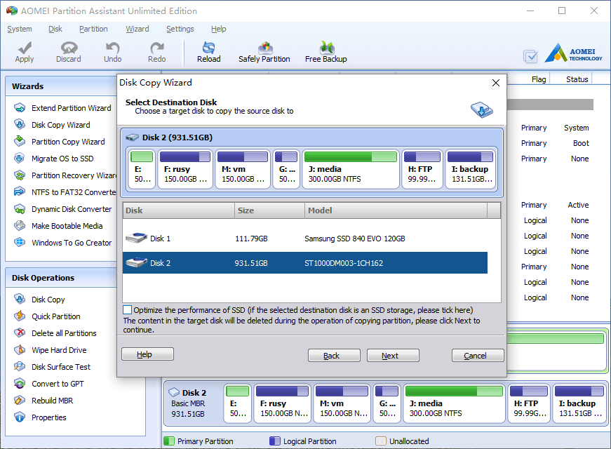Cancel the Disk Copy Wizard

coord(478,356)
